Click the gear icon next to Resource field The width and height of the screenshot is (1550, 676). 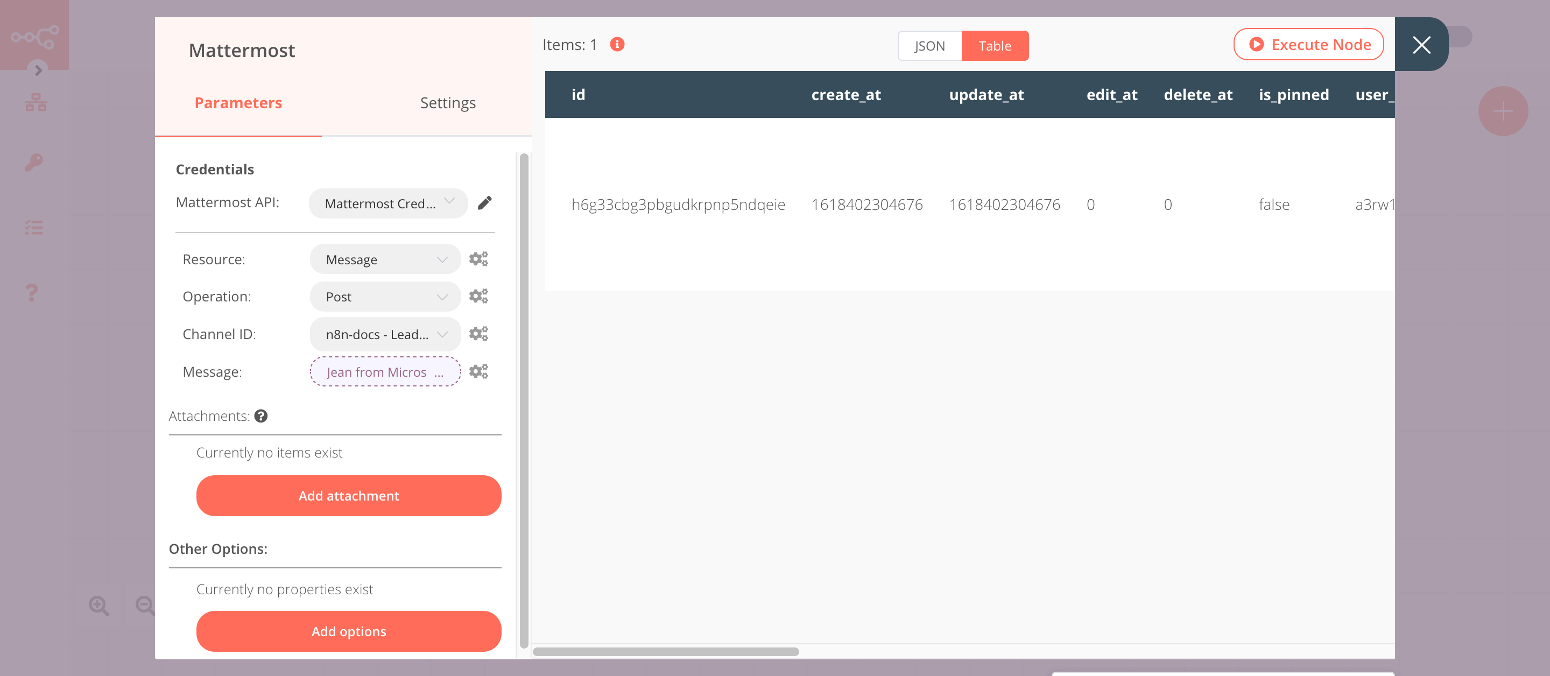pos(480,259)
